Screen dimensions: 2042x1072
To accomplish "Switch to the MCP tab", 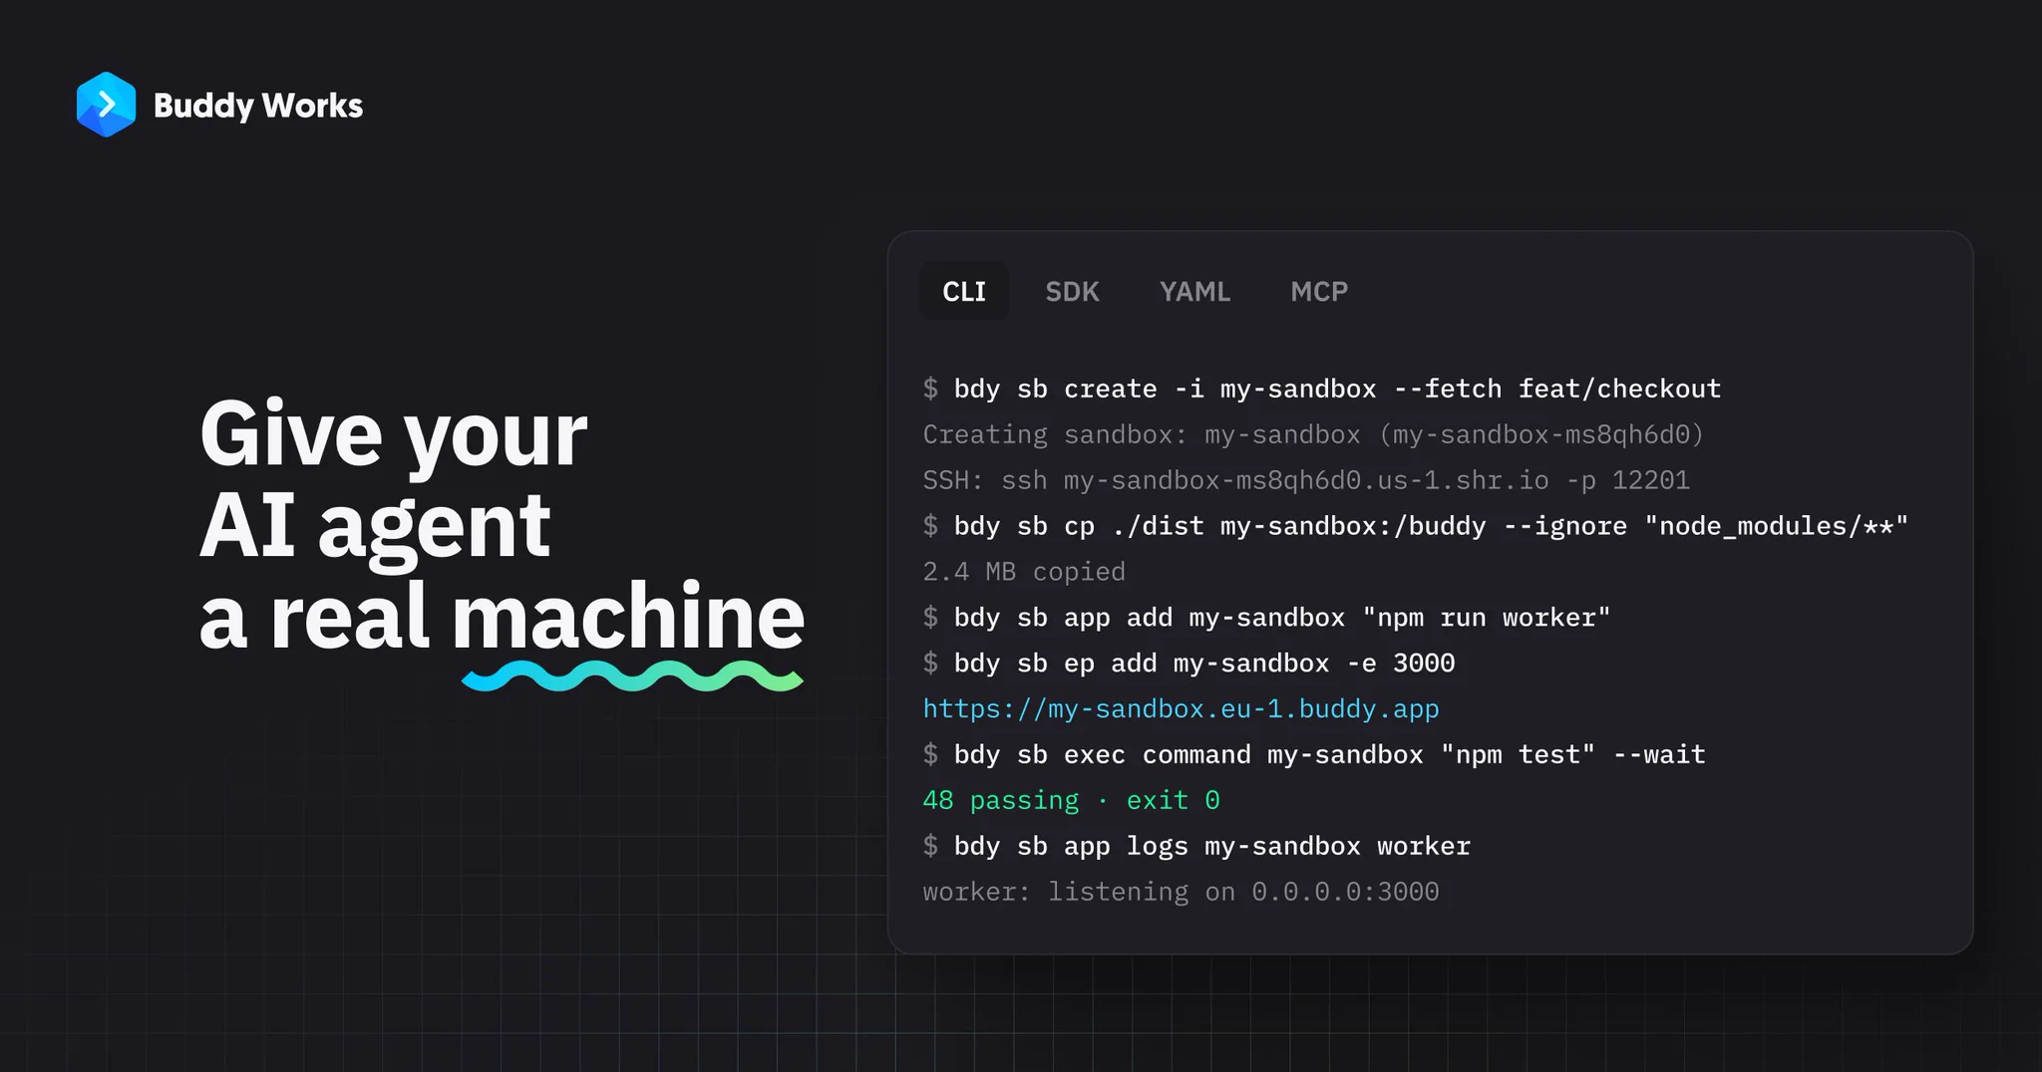I will pos(1319,291).
